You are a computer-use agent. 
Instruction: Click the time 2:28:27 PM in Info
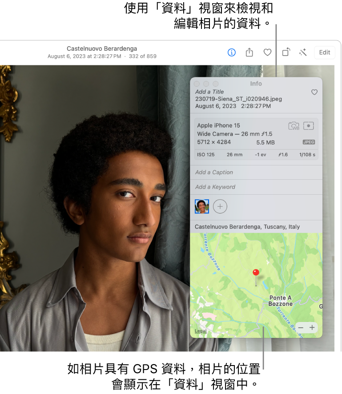(256, 106)
